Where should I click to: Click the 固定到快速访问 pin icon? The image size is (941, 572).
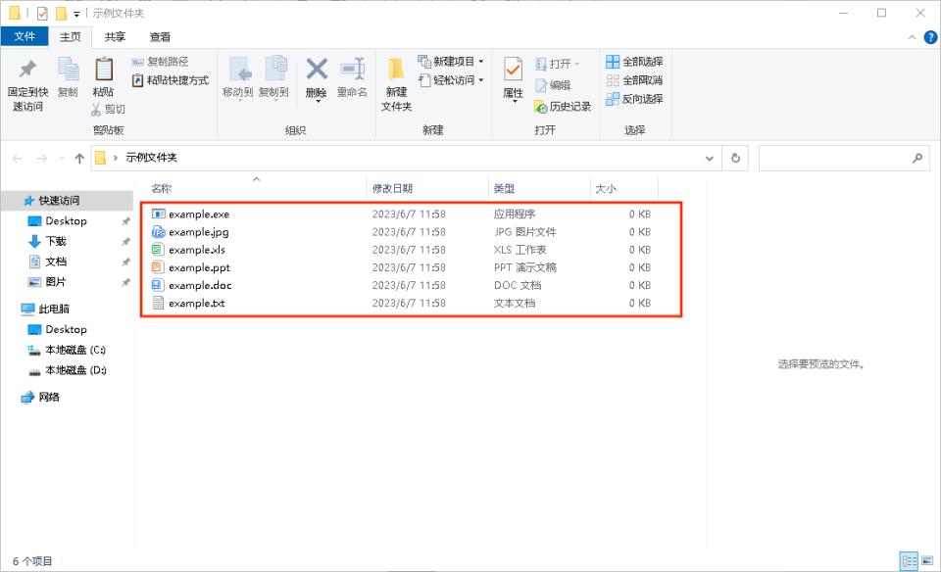pos(27,67)
